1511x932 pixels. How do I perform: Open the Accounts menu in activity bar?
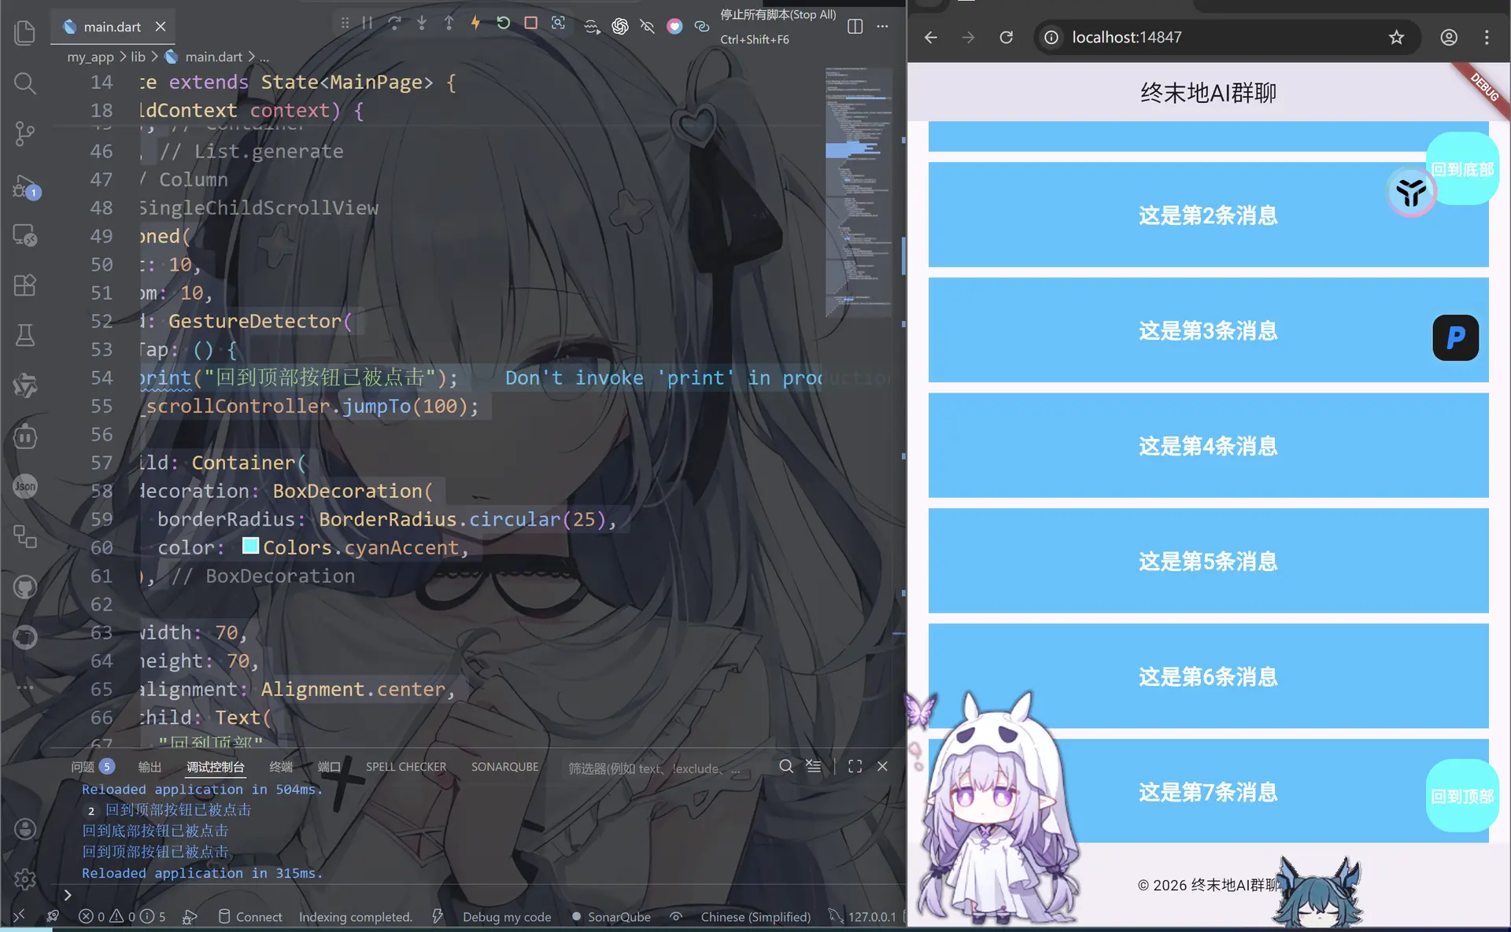pyautogui.click(x=25, y=829)
